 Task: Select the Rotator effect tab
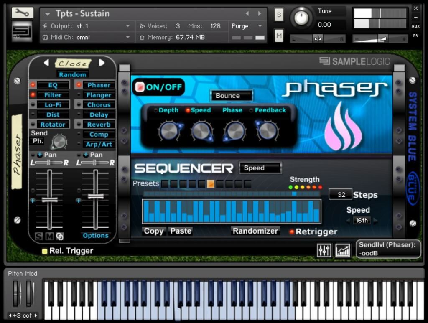[53, 125]
